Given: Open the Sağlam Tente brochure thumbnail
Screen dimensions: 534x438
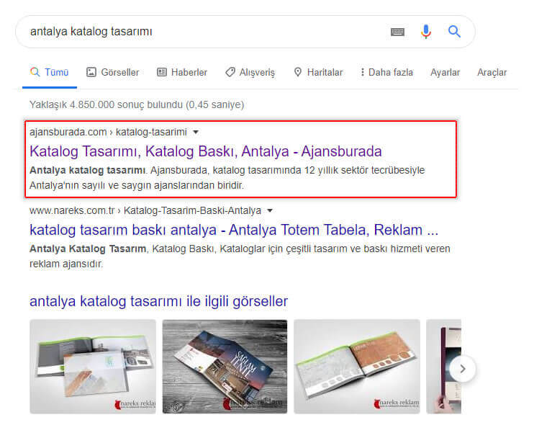Looking at the screenshot, I should 225,367.
